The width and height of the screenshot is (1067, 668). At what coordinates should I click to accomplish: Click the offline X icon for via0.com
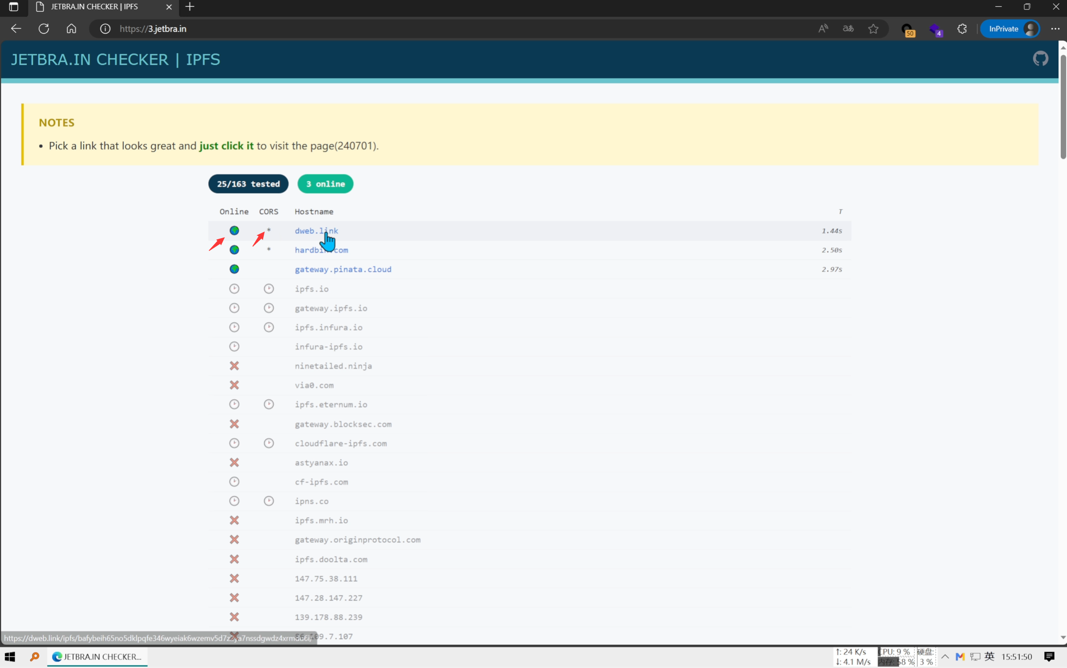click(234, 385)
